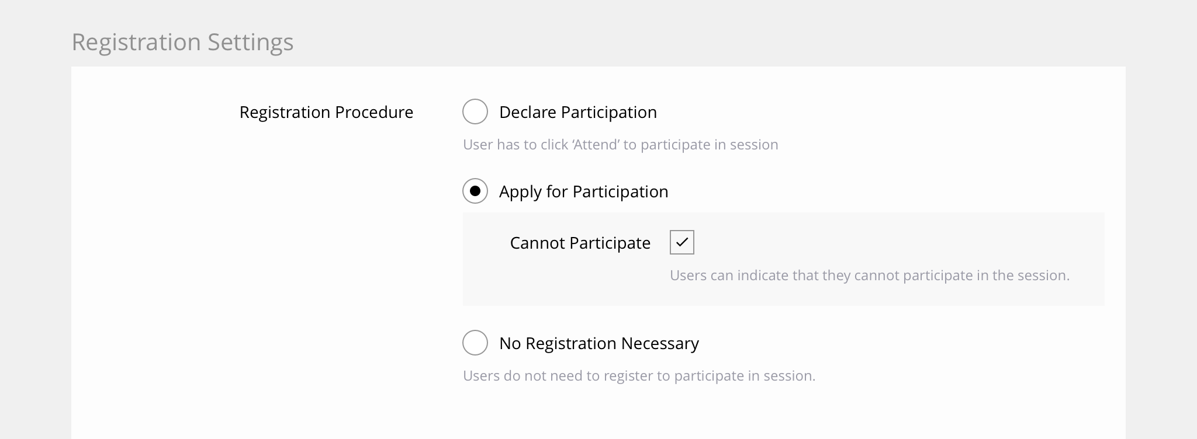Click the Registration Settings heading
Screen dimensions: 1197x439
[x=182, y=42]
